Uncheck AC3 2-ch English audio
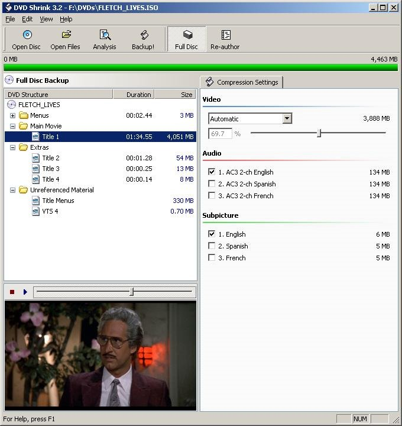 (x=212, y=172)
